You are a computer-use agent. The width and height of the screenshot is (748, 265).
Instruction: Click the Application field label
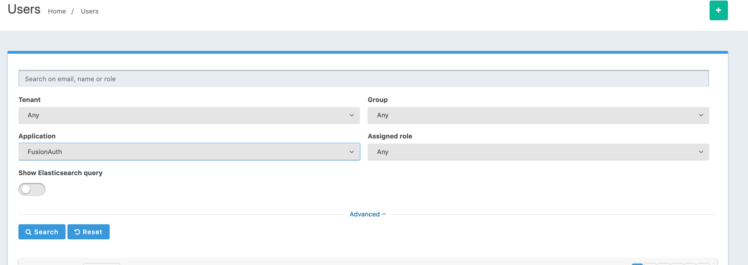[x=37, y=136]
